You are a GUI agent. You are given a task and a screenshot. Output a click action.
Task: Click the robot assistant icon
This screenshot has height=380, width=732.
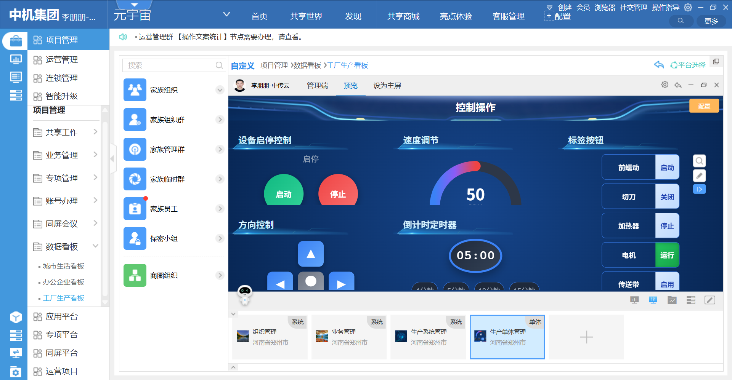(x=244, y=294)
